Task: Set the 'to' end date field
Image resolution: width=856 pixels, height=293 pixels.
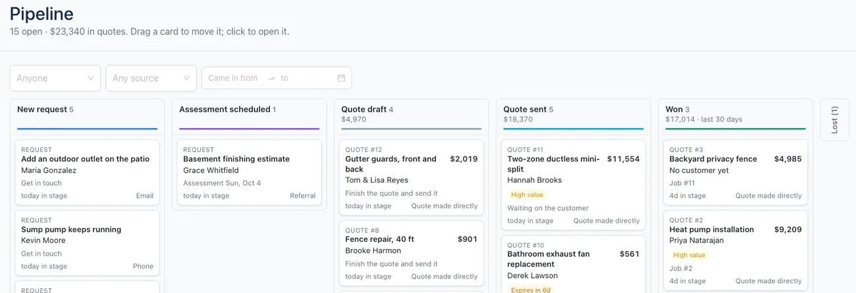Action: pyautogui.click(x=306, y=78)
